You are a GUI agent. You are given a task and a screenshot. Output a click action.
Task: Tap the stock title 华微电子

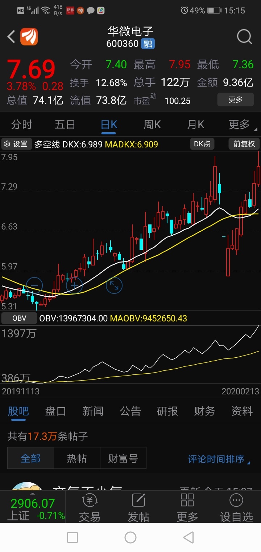pyautogui.click(x=130, y=31)
